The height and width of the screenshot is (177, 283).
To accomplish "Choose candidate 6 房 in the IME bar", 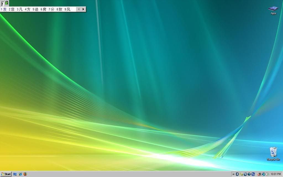I will coord(43,9).
